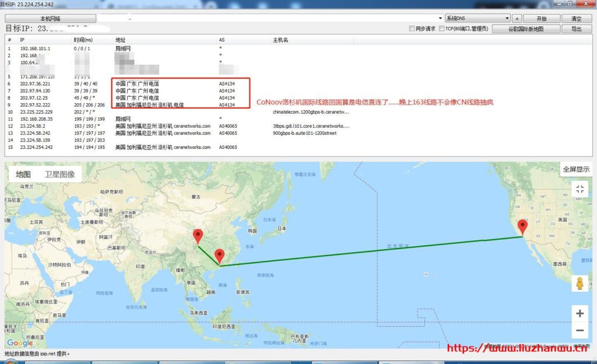Expand the 本机网络 selector
597x364 pixels.
pyautogui.click(x=51, y=17)
